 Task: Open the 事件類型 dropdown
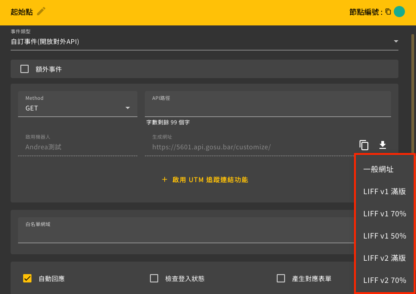(204, 42)
